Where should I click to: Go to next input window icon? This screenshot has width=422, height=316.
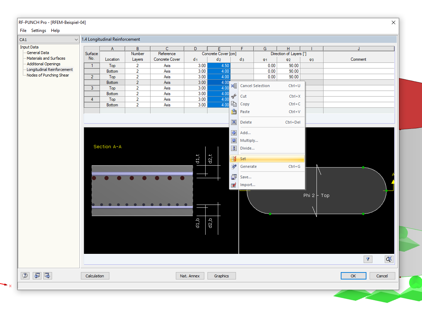click(x=47, y=276)
